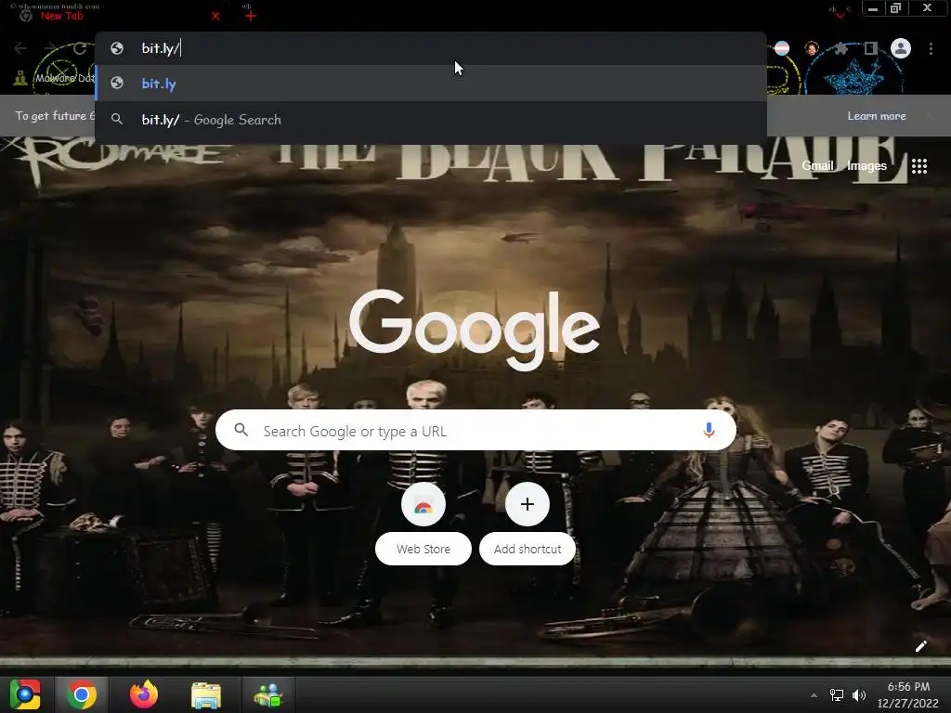The width and height of the screenshot is (951, 713).
Task: Open the Images link
Action: point(866,165)
